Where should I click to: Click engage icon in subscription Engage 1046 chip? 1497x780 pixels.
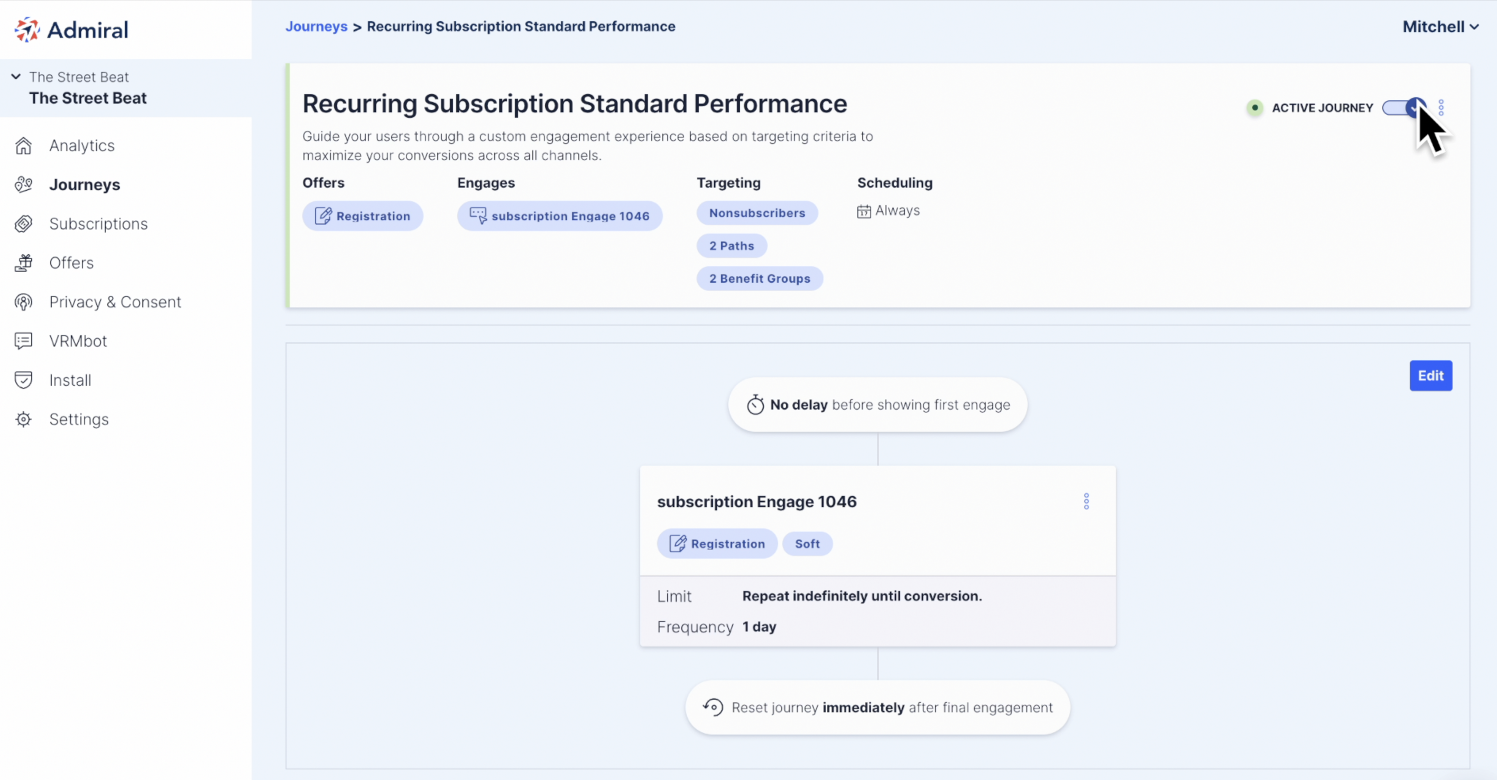point(478,216)
